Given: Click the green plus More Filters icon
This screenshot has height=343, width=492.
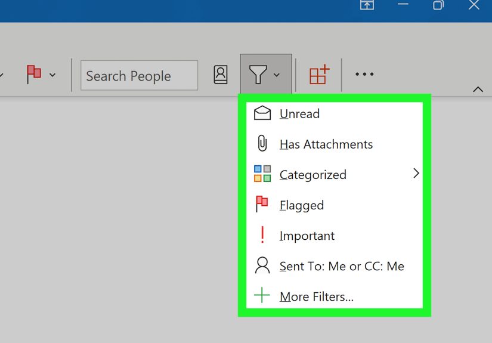Looking at the screenshot, I should tap(262, 295).
